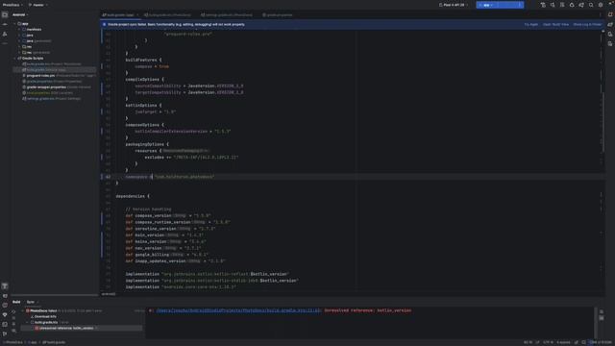The image size is (615, 346).
Task: Click the line 'def compose_version' in editor
Action: pyautogui.click(x=168, y=215)
